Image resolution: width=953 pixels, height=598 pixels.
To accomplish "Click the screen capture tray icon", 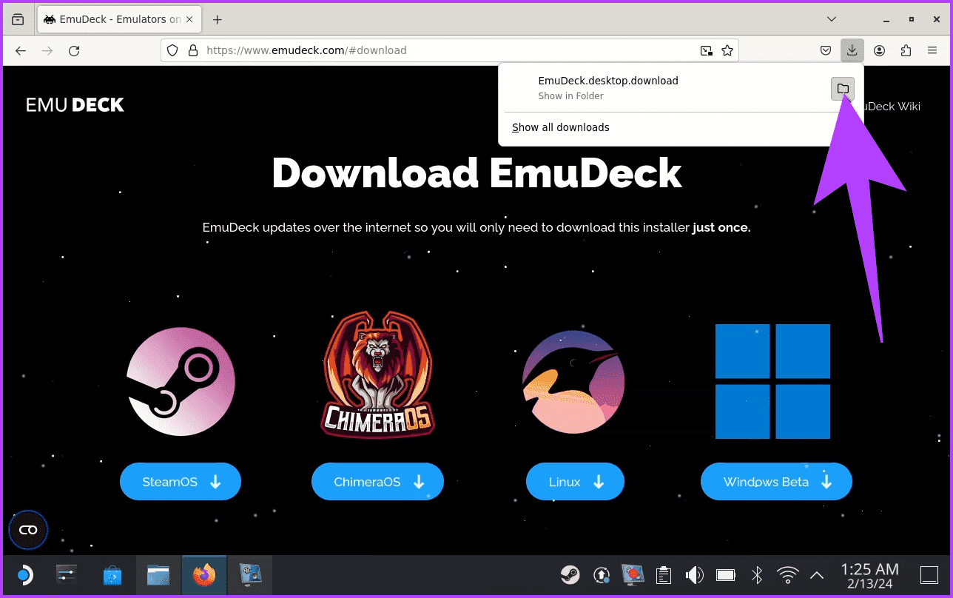I will point(633,575).
